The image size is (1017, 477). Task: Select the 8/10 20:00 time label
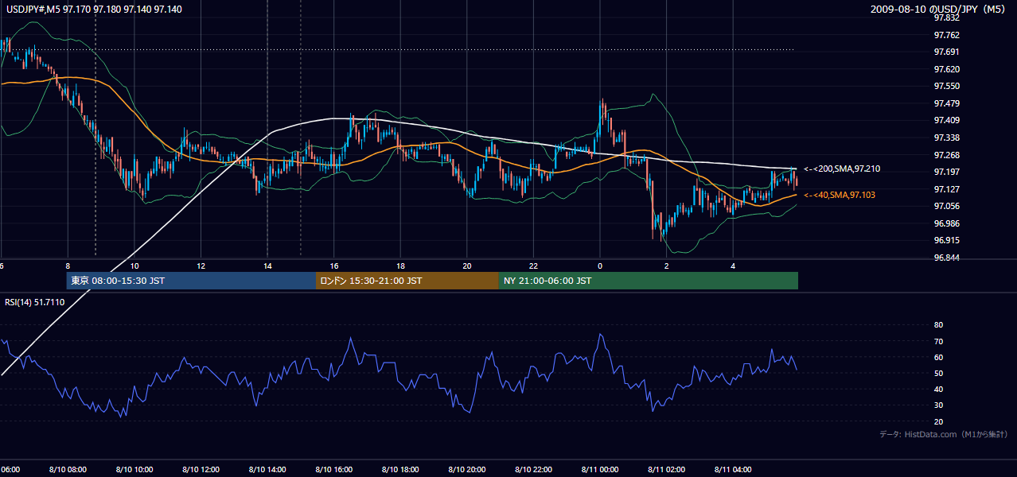pyautogui.click(x=467, y=470)
